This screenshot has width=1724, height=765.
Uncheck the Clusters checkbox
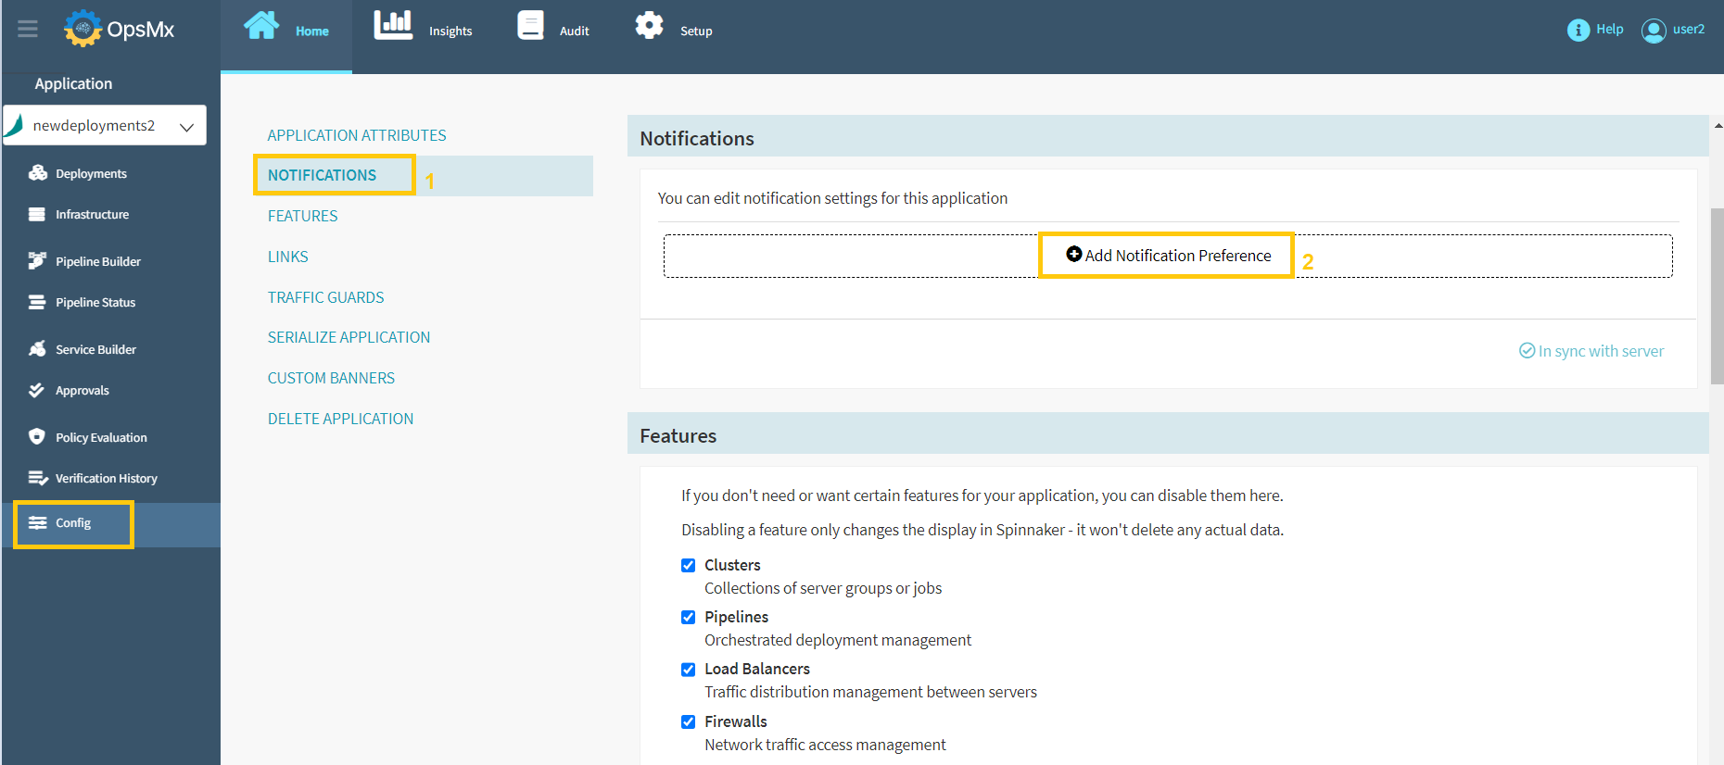coord(688,565)
